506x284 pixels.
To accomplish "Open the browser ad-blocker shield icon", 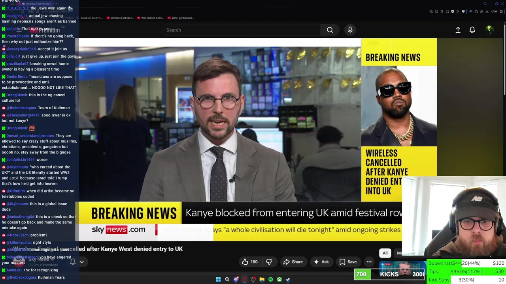I will [453, 11].
